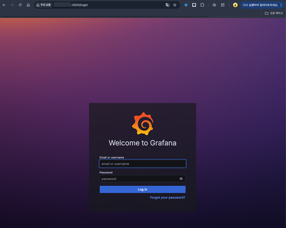Image resolution: width=286 pixels, height=228 pixels.
Task: Focus the password field
Action: pyautogui.click(x=143, y=179)
